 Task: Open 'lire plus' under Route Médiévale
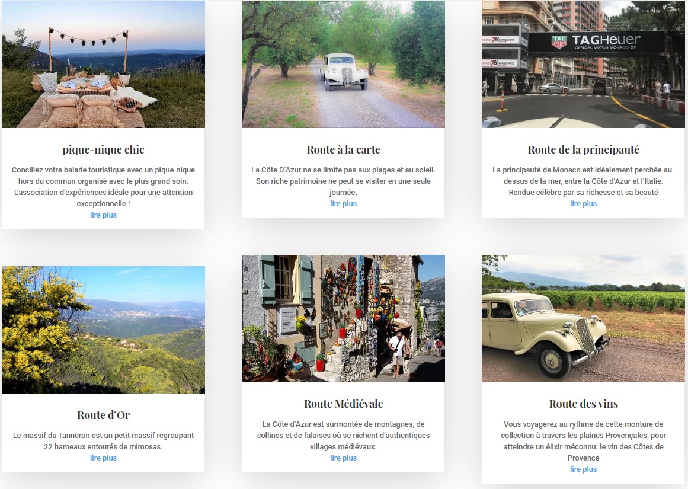tap(344, 458)
